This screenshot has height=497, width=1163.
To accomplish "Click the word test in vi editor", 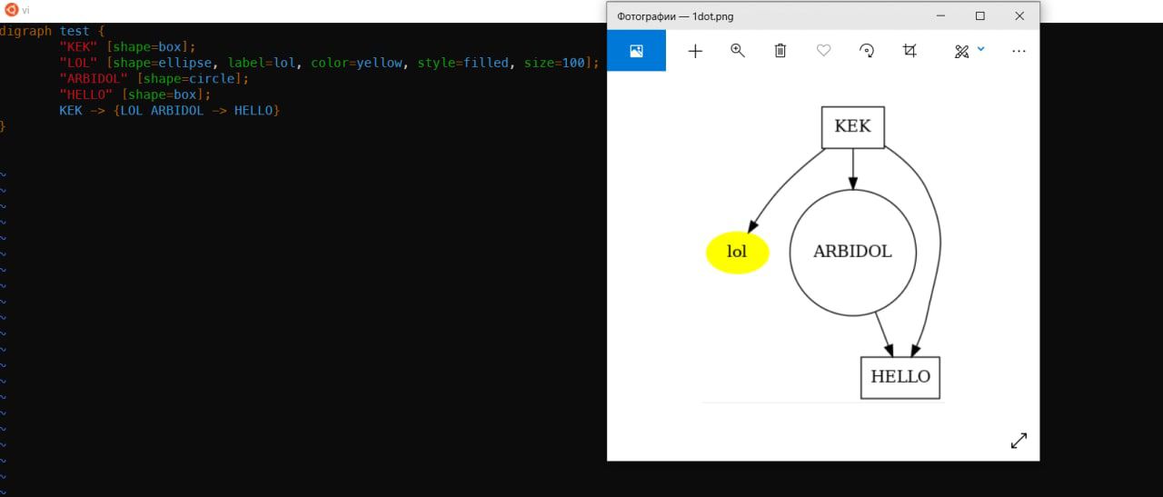I will 75,31.
